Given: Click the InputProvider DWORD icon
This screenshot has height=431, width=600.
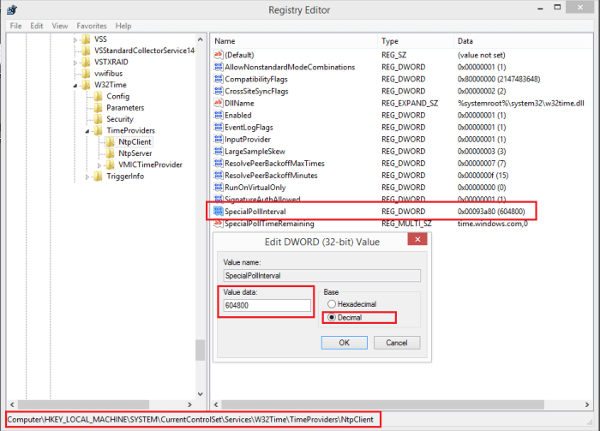Looking at the screenshot, I should click(218, 139).
